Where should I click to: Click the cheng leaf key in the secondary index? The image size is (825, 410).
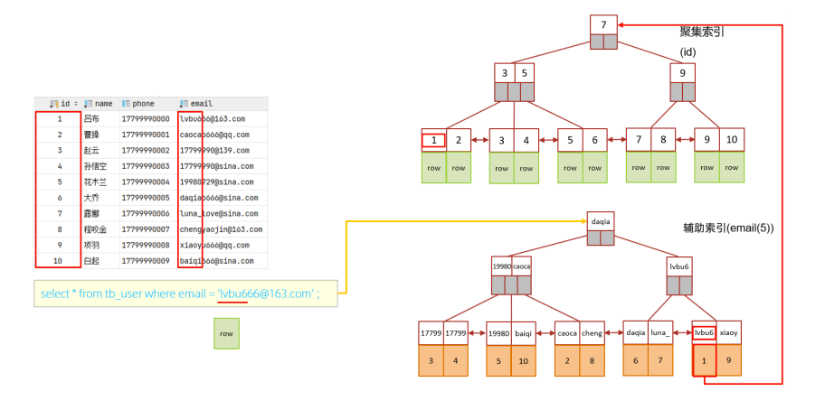click(x=592, y=333)
